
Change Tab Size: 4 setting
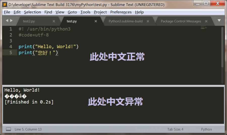point(175,129)
